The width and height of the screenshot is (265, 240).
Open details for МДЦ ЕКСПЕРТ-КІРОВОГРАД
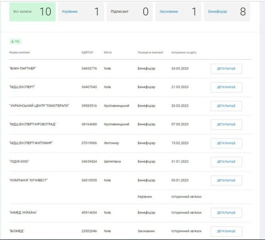(226, 125)
